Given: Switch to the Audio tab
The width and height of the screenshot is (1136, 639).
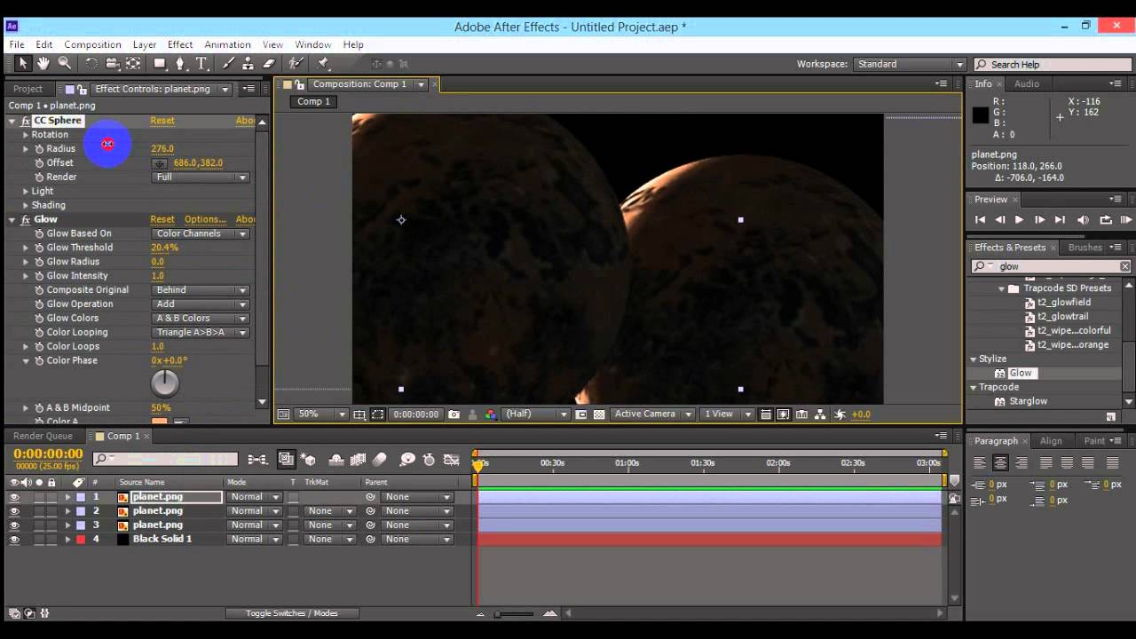Looking at the screenshot, I should pos(1027,83).
